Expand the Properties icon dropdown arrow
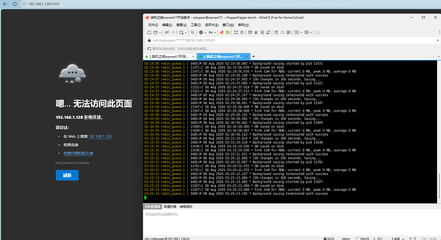Screen dimensions: 441x240 185,33
